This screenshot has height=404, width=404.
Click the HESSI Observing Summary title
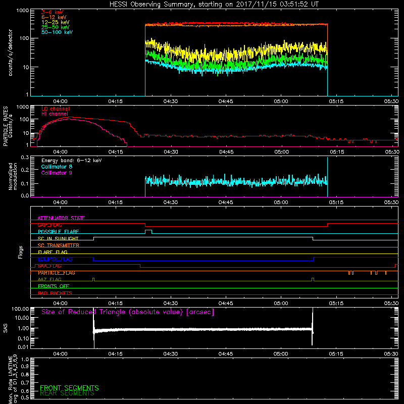click(x=214, y=5)
